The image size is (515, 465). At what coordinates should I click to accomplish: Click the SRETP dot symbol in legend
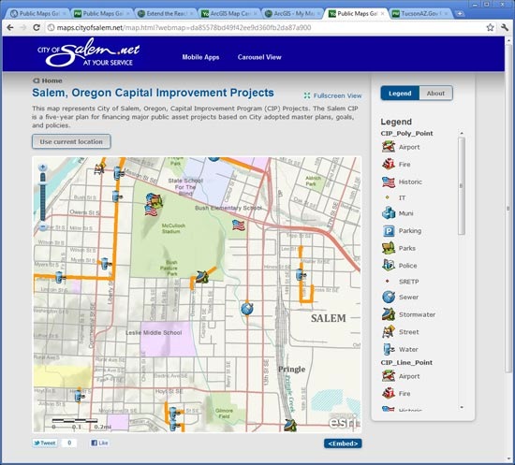(388, 281)
